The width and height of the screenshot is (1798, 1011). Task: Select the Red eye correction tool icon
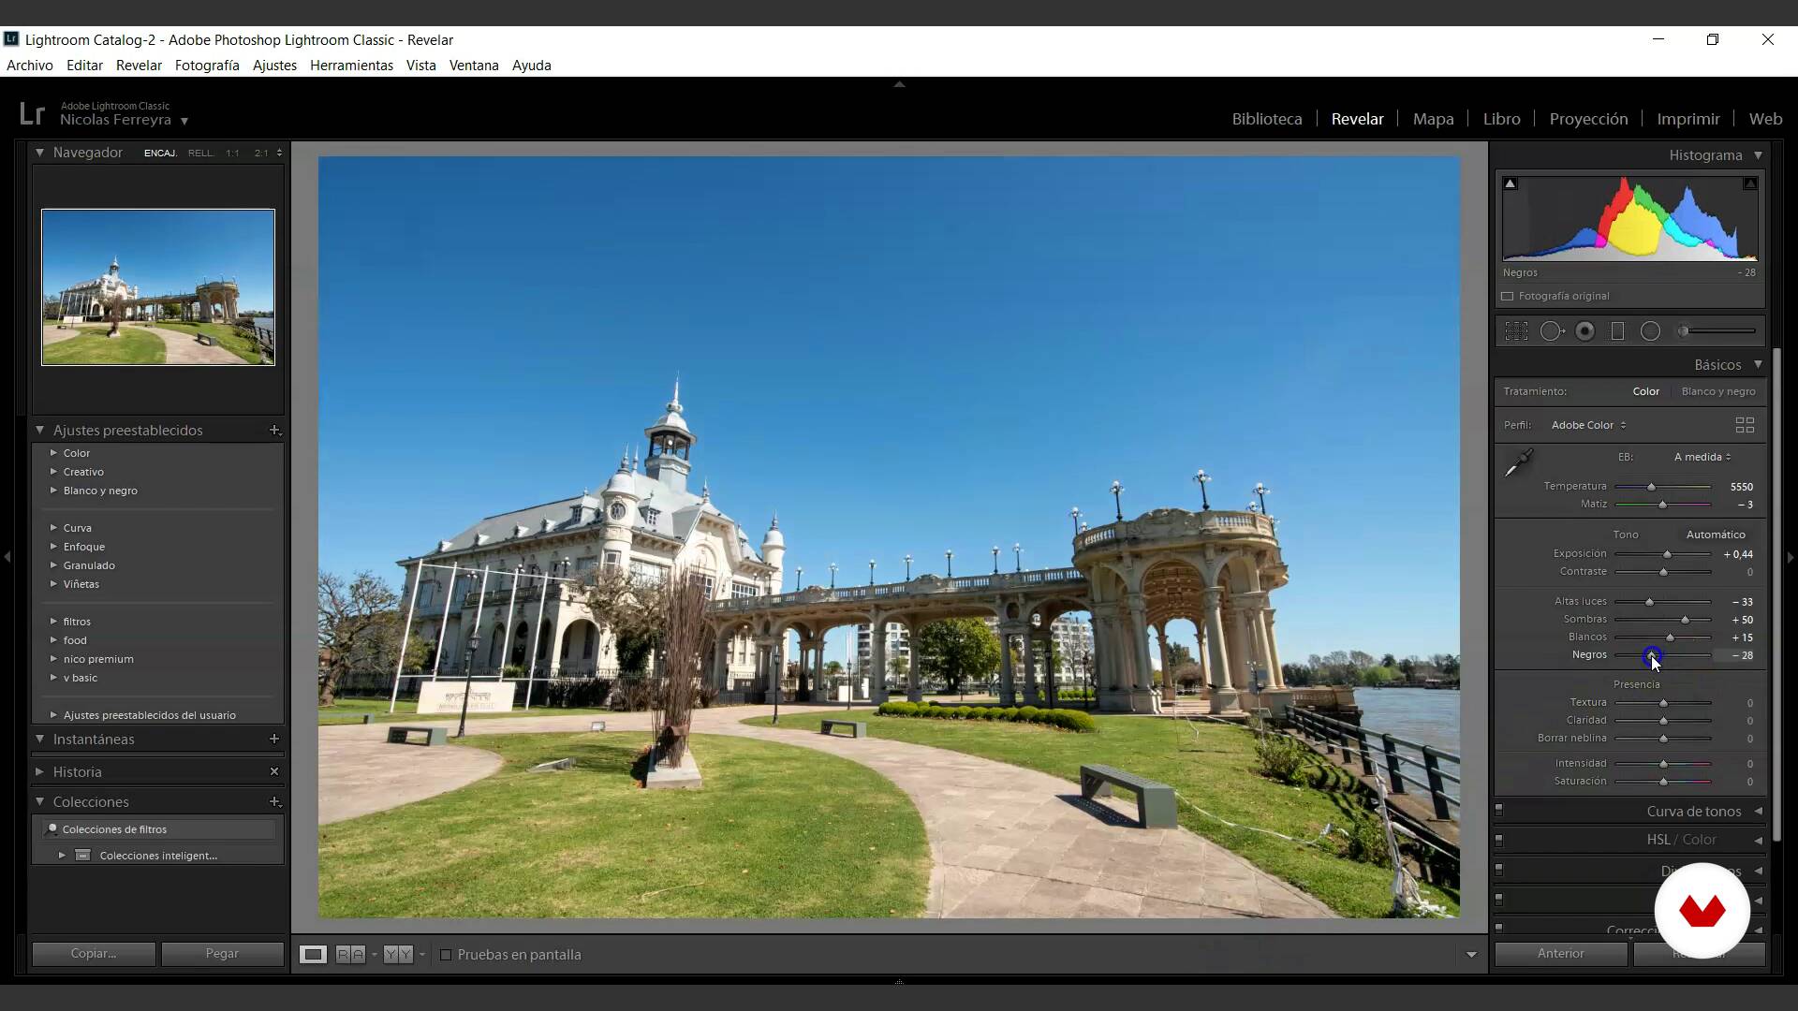1585,331
